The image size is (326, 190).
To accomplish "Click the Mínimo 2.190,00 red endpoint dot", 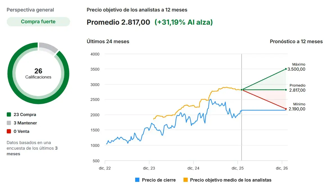I will 286,109.
